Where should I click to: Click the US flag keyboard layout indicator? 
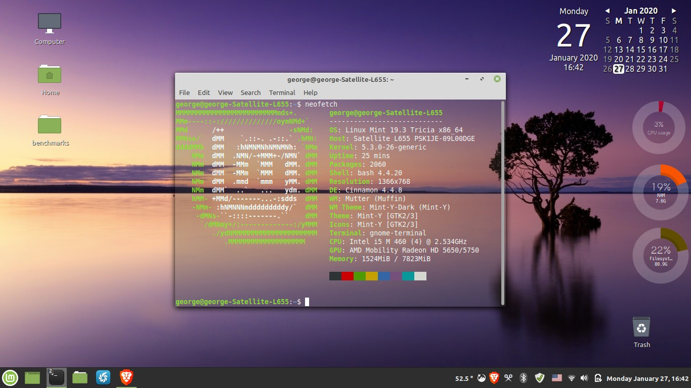556,378
